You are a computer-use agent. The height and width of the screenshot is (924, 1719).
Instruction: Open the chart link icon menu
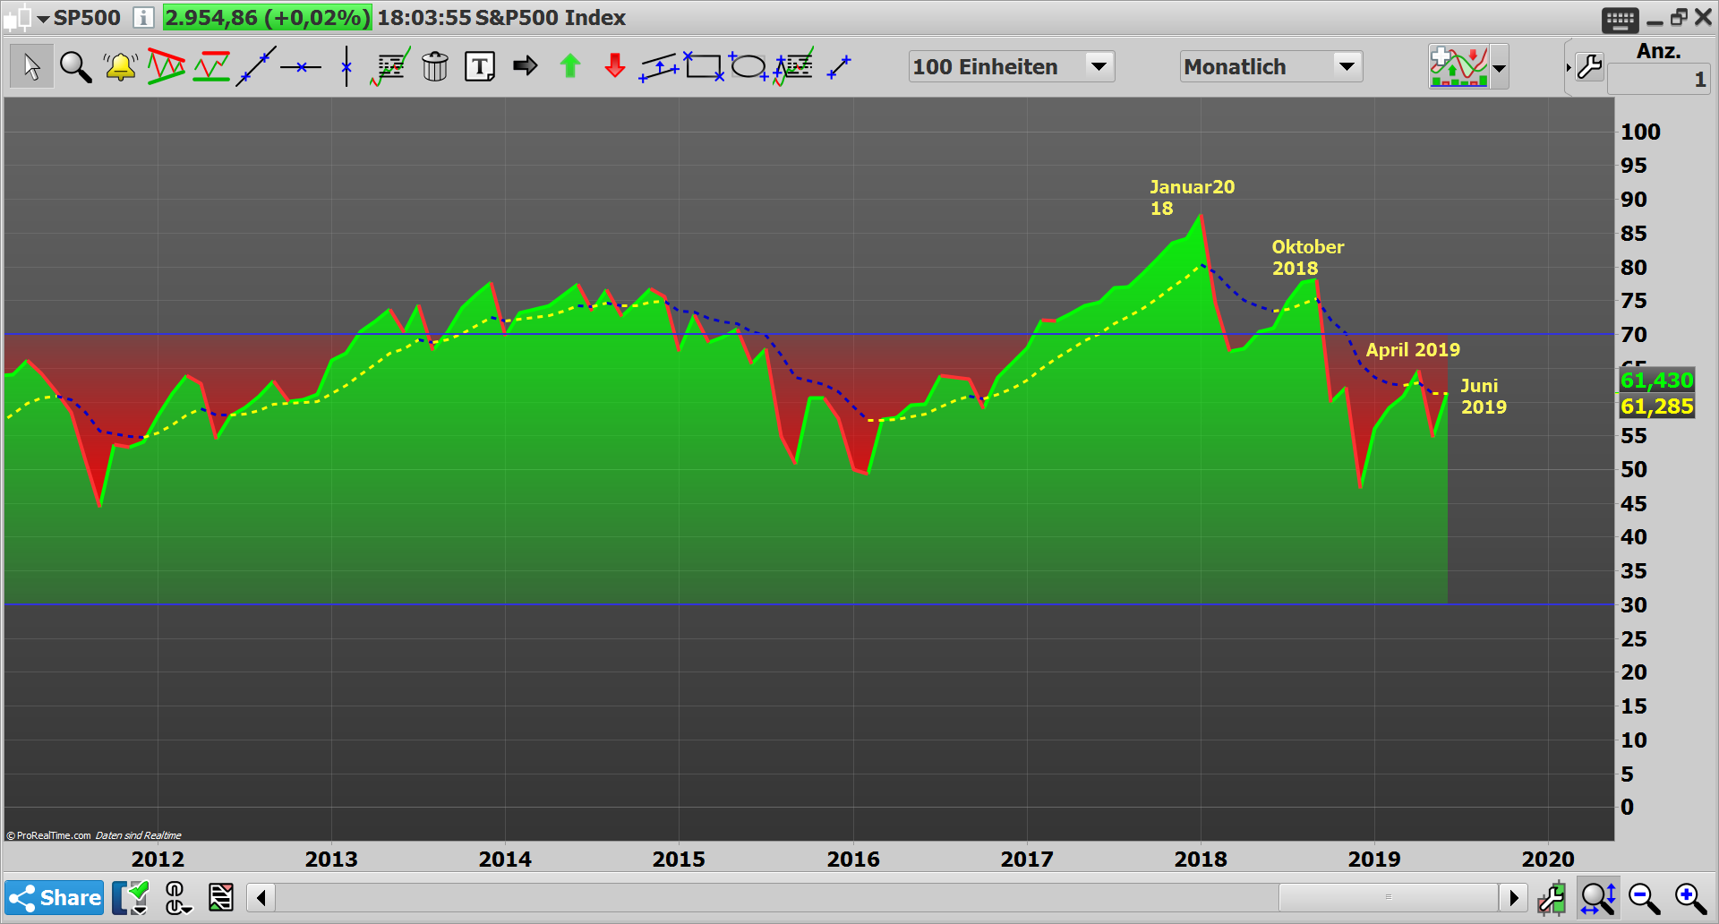point(177,897)
